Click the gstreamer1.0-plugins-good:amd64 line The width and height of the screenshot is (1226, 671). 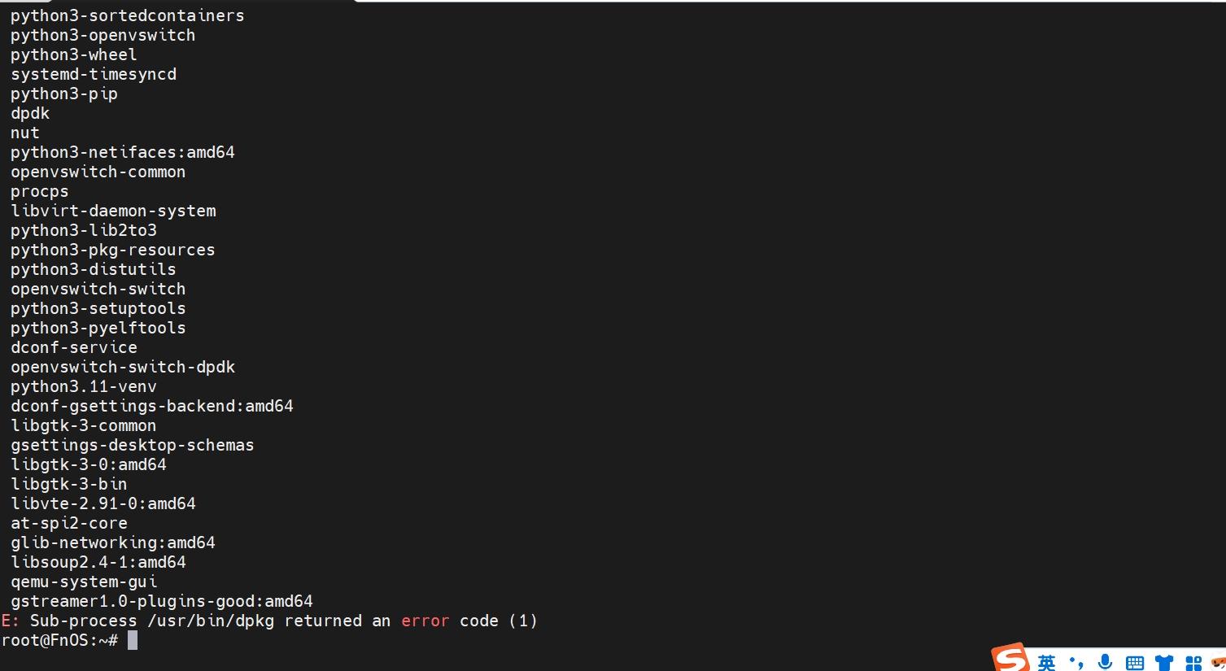(162, 601)
